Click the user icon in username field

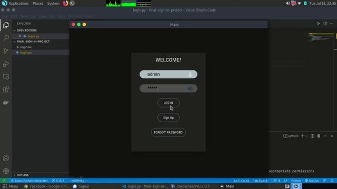point(190,75)
